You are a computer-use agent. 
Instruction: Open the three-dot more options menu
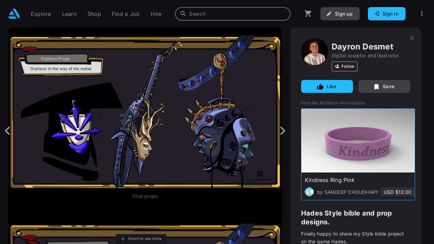tap(421, 14)
